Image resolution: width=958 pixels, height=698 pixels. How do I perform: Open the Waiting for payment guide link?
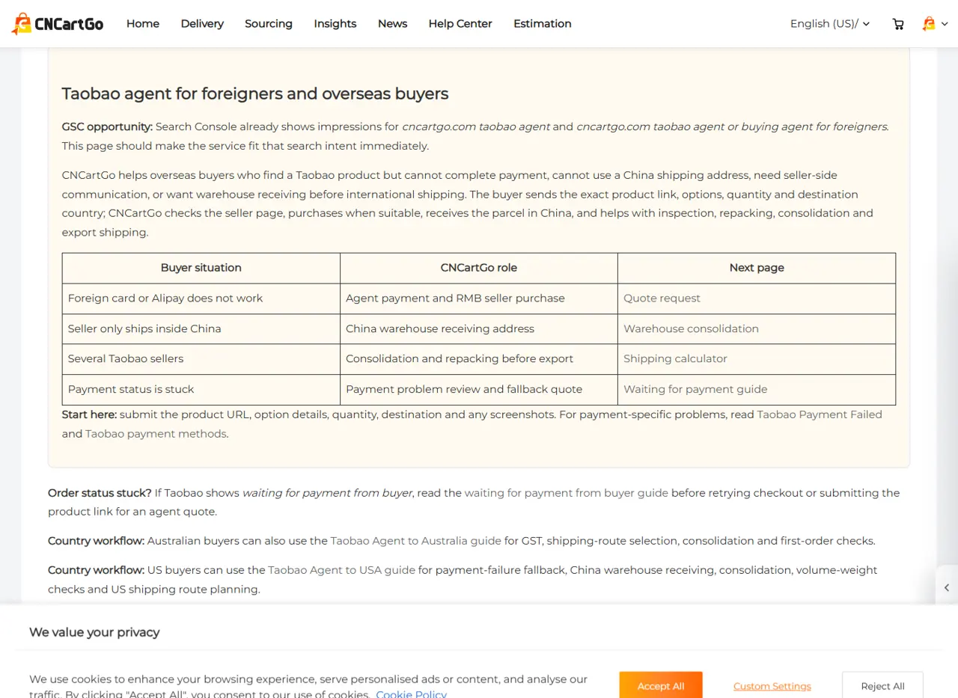[695, 390]
